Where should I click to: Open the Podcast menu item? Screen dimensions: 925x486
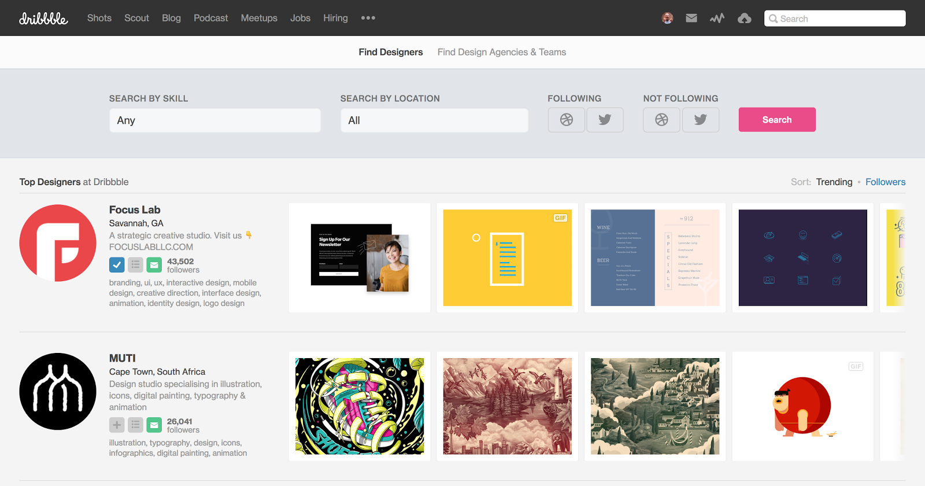(211, 18)
